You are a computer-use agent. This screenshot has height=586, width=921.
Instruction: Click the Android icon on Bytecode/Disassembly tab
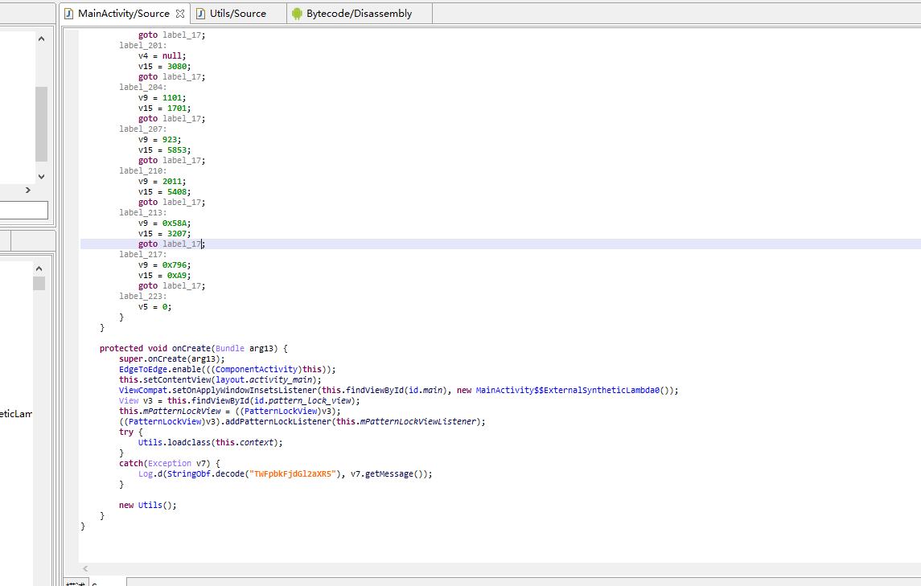point(297,14)
